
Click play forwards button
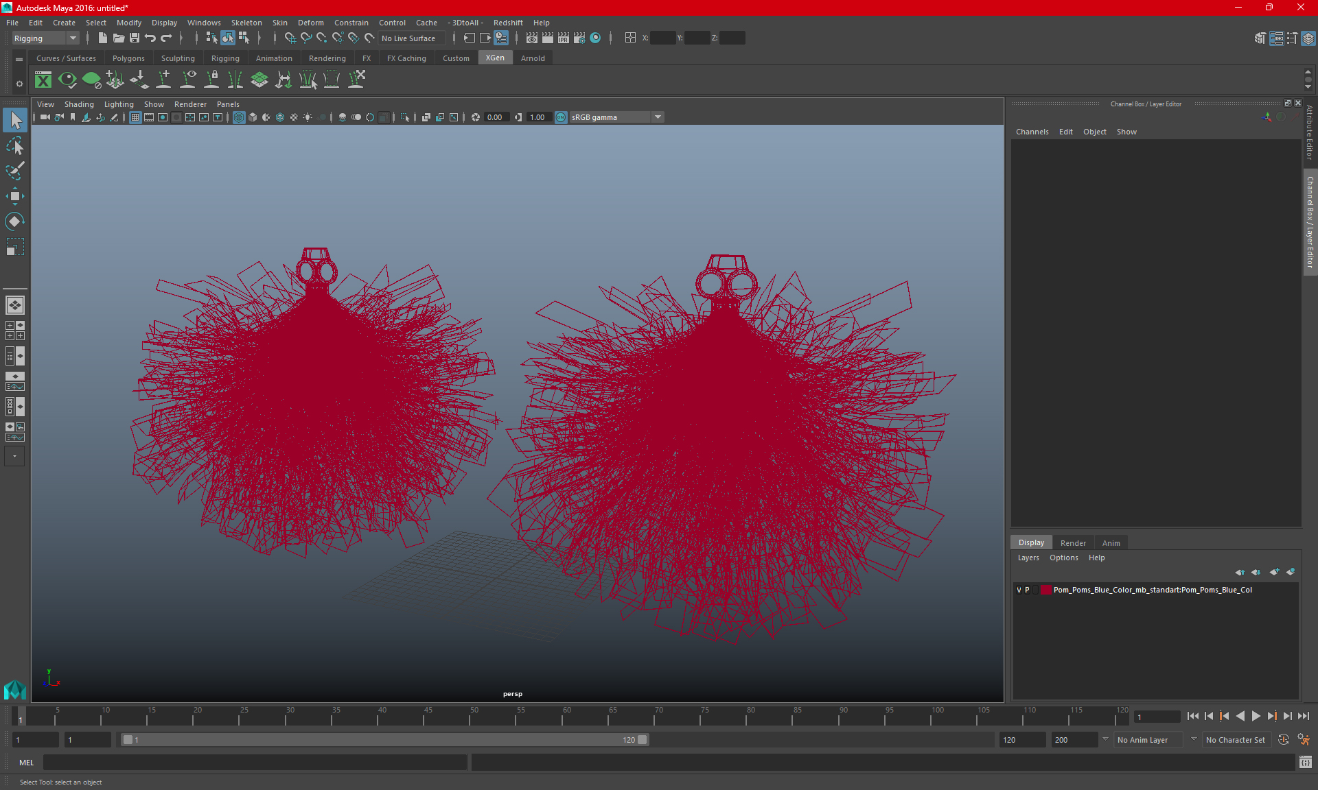click(x=1256, y=716)
